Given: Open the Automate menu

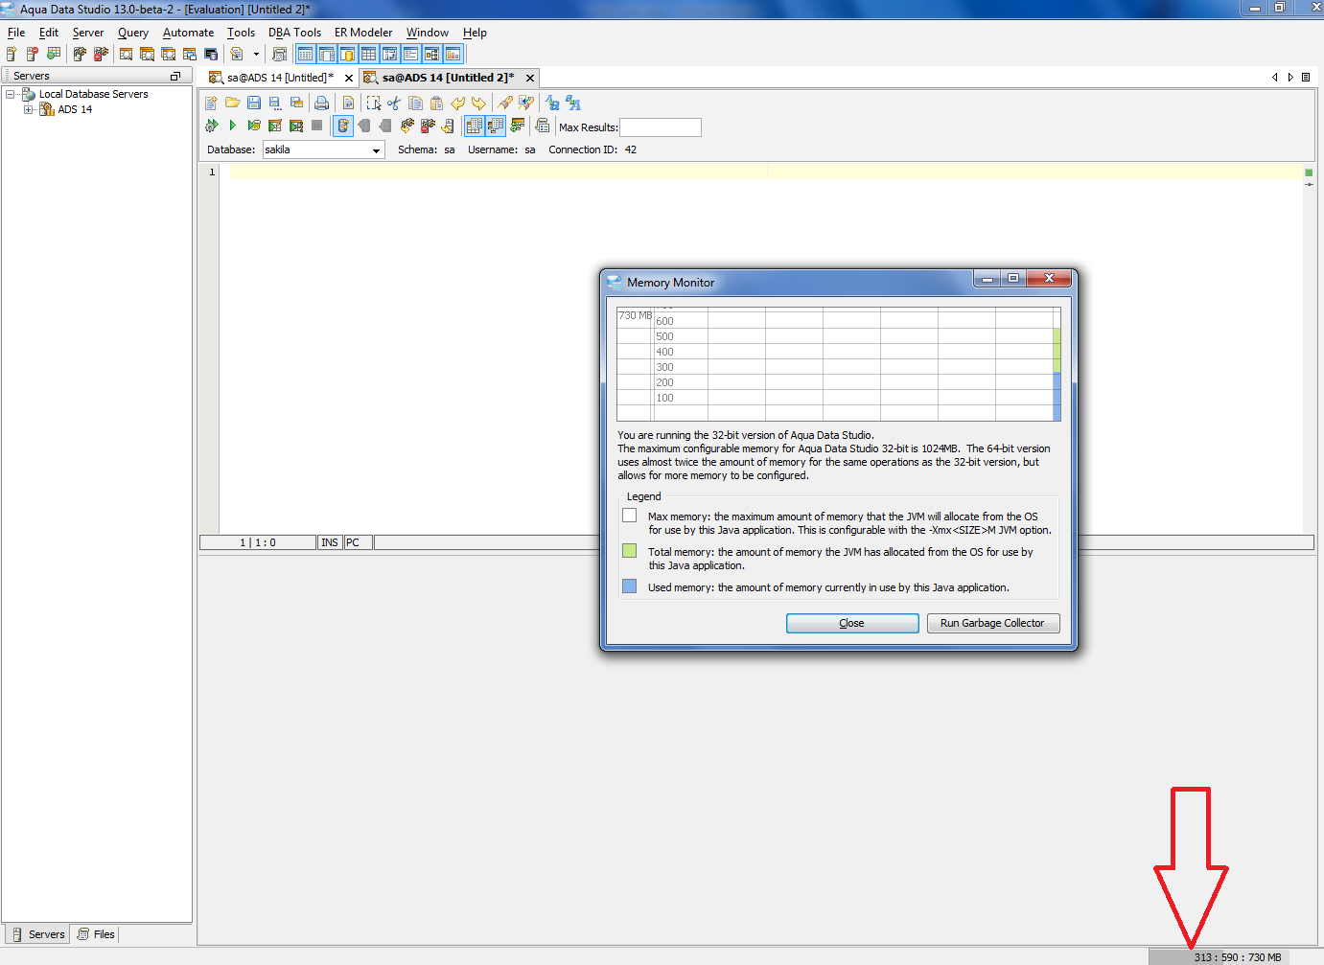Looking at the screenshot, I should pyautogui.click(x=188, y=33).
